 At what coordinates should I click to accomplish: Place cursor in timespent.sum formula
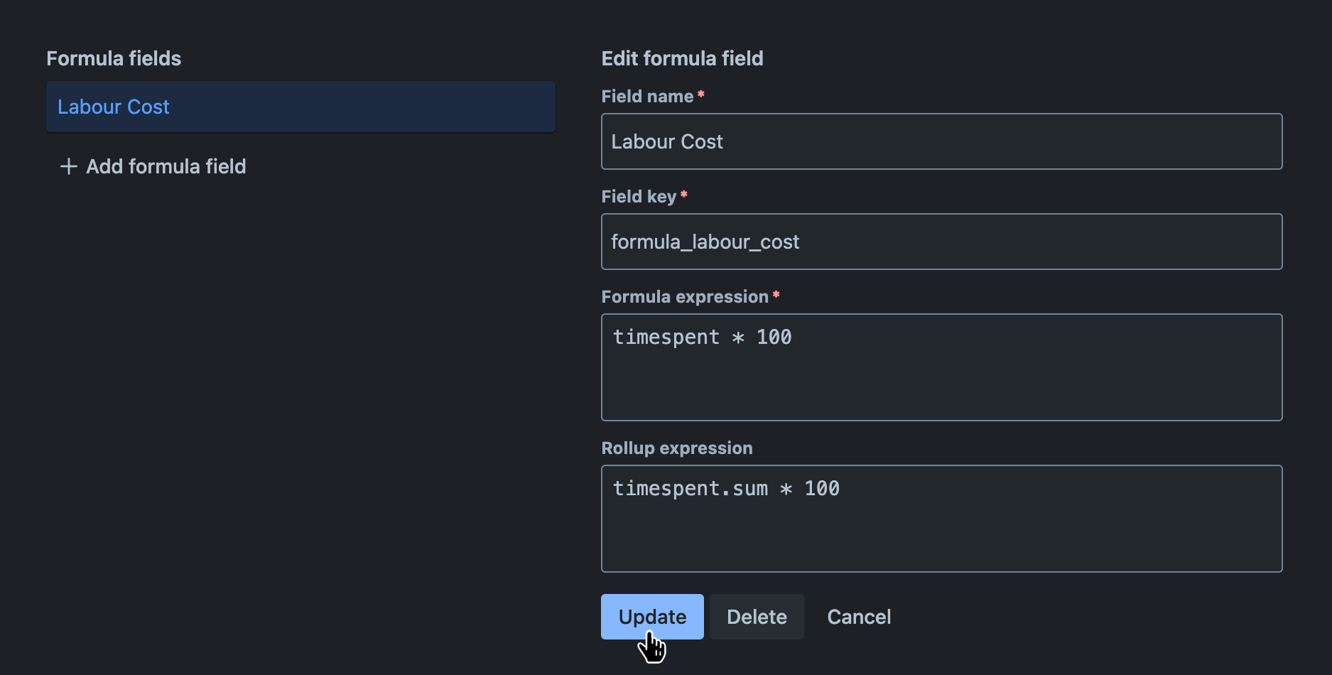tap(726, 488)
